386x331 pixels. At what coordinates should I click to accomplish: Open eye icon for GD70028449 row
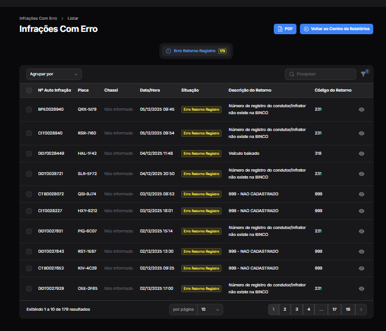361,154
